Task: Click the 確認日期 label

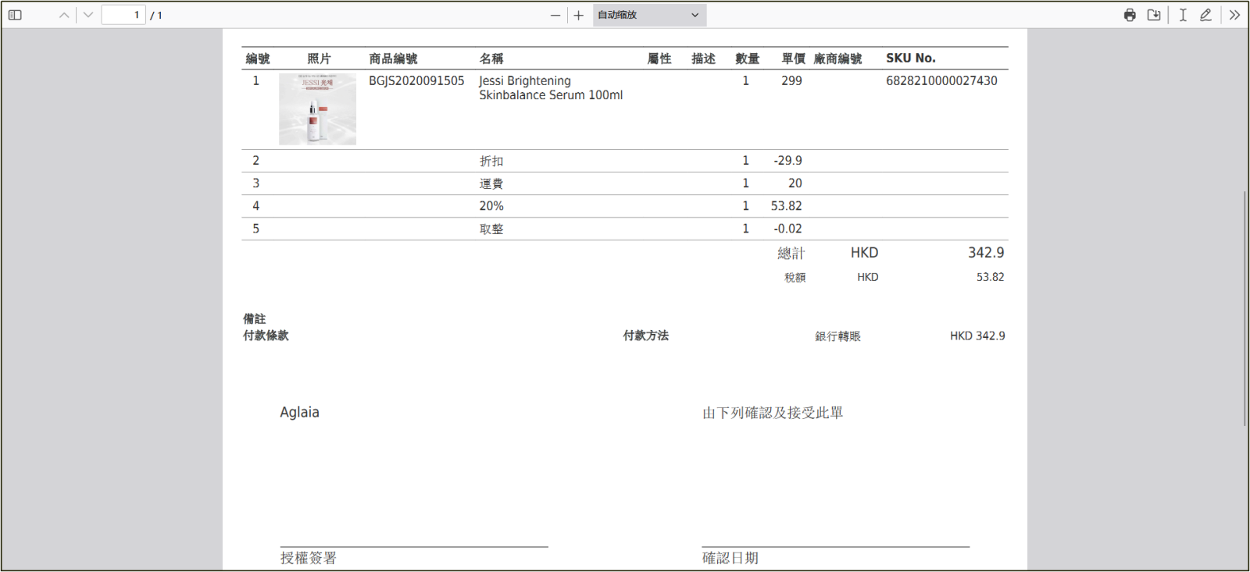Action: tap(730, 558)
